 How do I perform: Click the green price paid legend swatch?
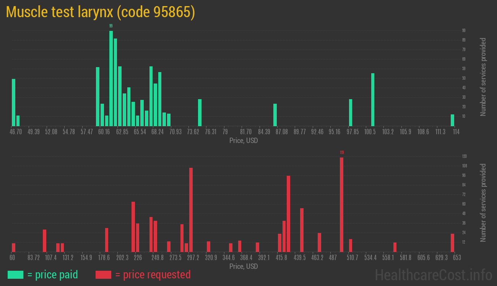(15, 275)
